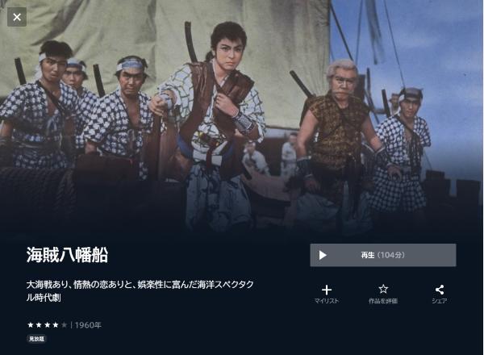Image resolution: width=484 pixels, height=355 pixels.
Task: Select the first star in the rating row
Action: [x=31, y=325]
